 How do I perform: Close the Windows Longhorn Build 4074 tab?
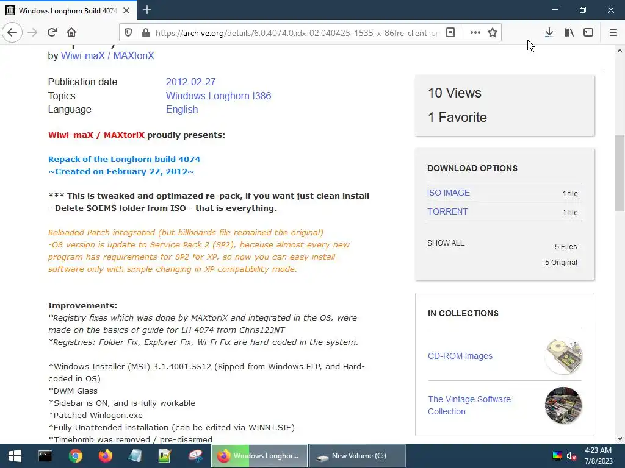(x=126, y=10)
